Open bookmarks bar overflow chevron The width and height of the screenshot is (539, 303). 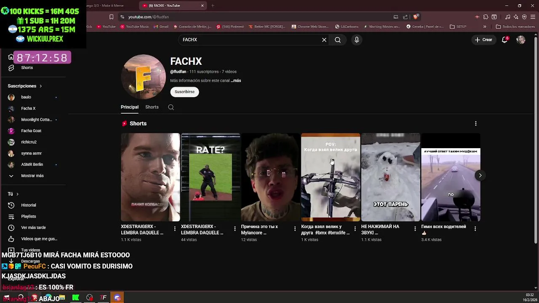click(x=485, y=27)
